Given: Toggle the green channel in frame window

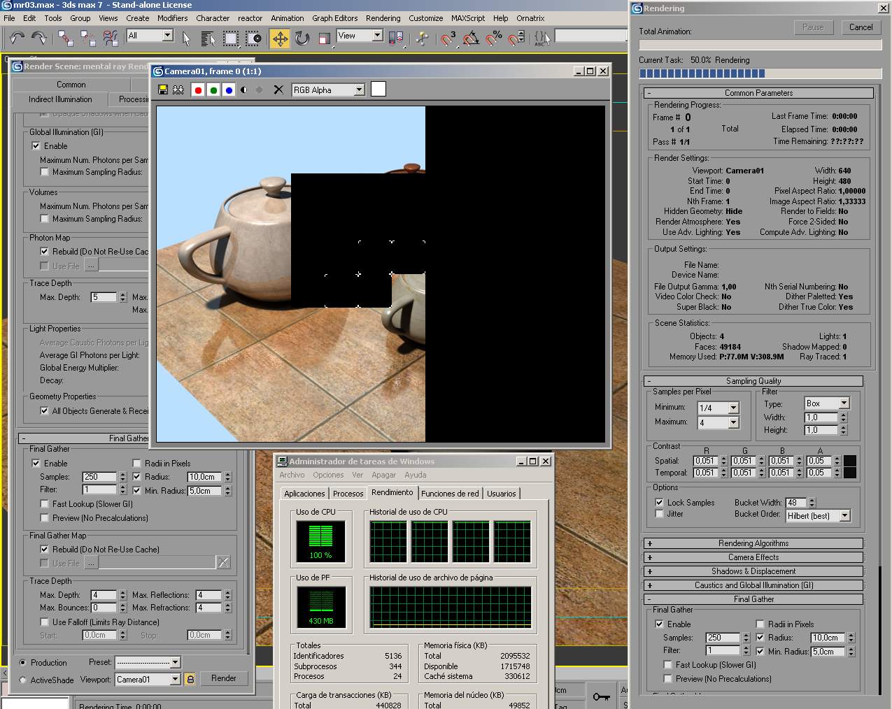Looking at the screenshot, I should click(x=213, y=89).
